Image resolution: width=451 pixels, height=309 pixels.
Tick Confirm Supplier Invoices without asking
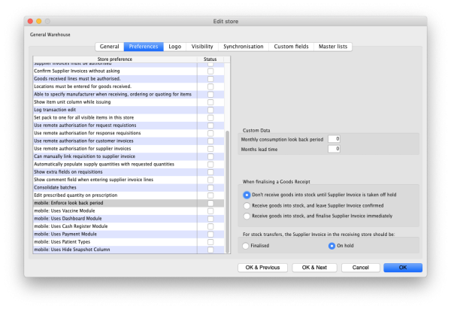210,71
